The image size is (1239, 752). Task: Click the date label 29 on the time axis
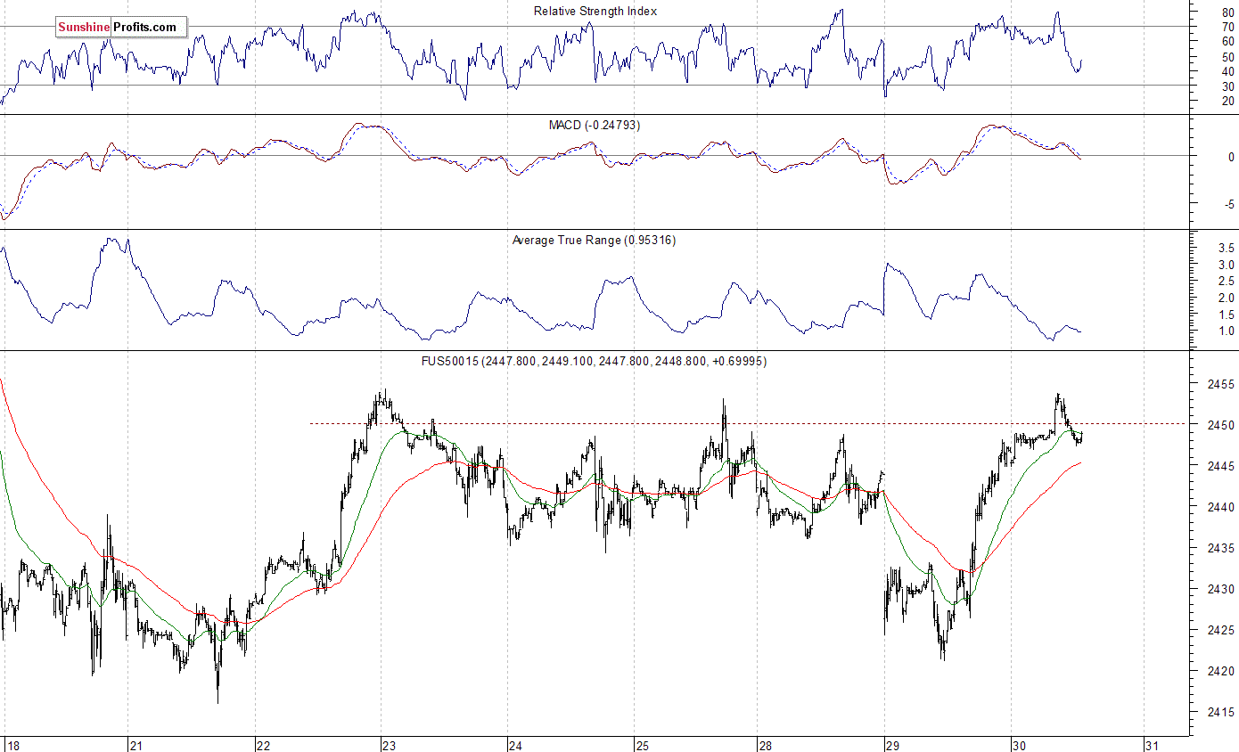pyautogui.click(x=891, y=744)
